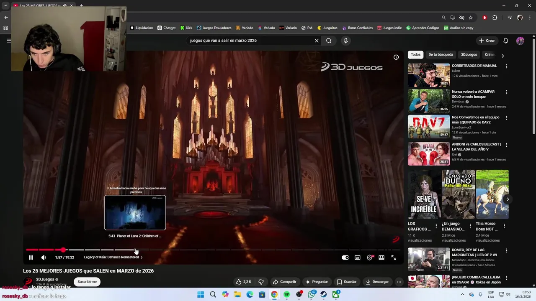
Task: Open YouTube notifications bell
Action: 506,41
